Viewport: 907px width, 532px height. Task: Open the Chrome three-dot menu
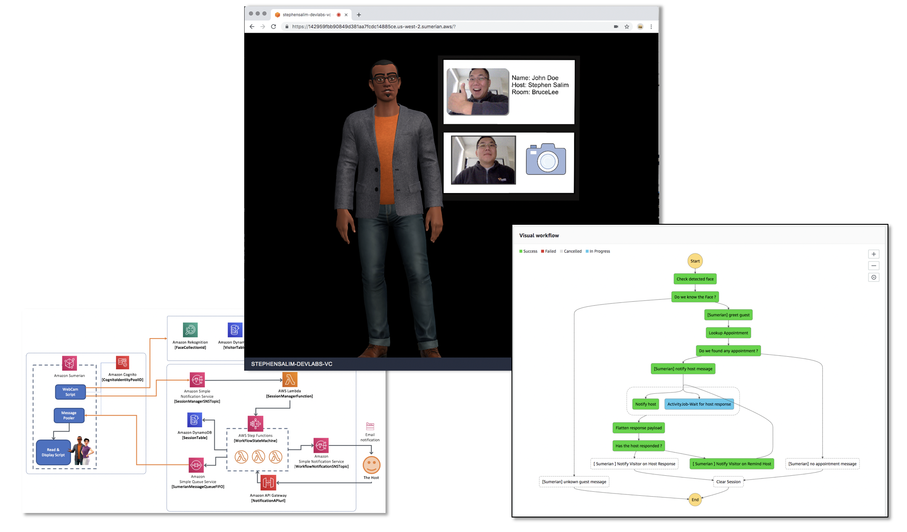click(651, 27)
